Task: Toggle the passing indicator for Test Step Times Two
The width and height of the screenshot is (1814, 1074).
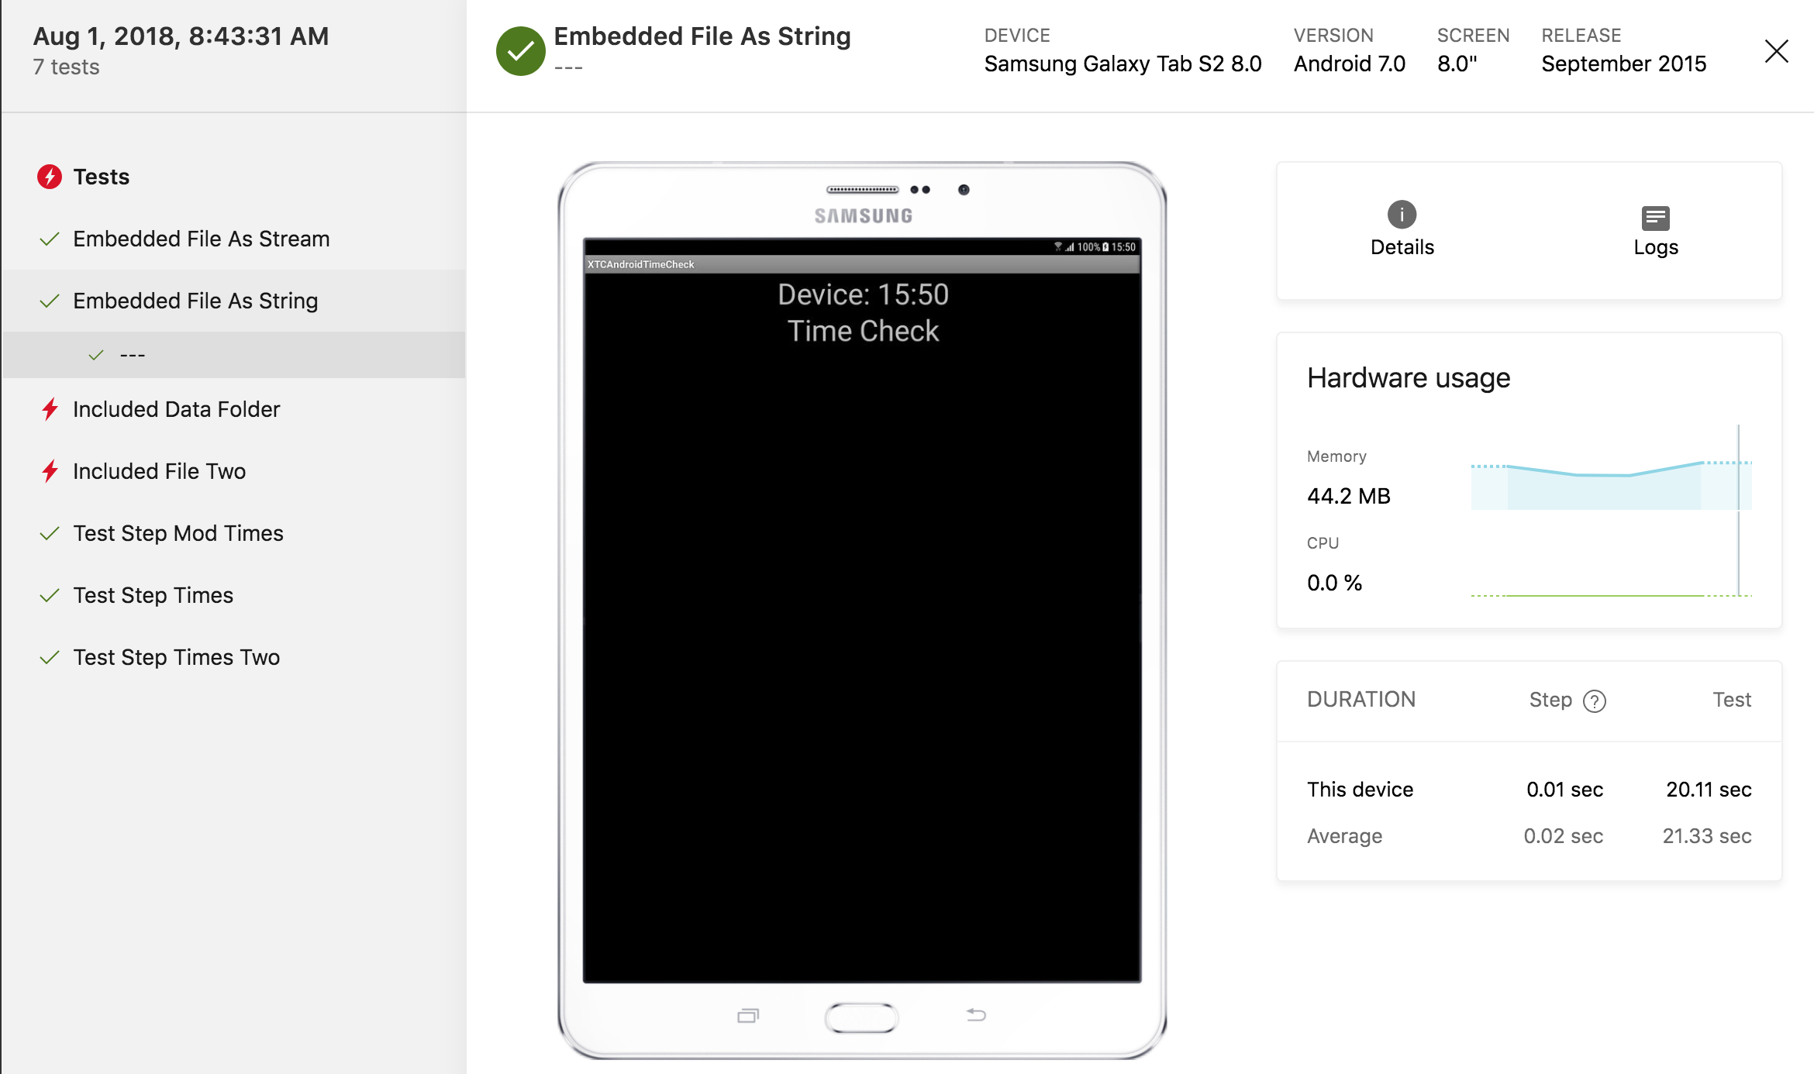Action: (x=50, y=657)
